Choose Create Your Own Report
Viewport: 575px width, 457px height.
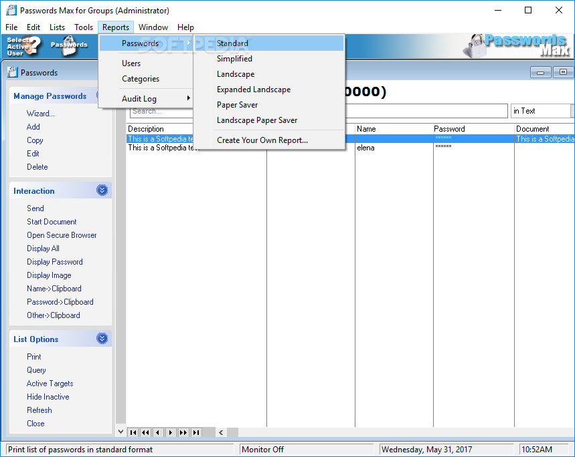(269, 140)
